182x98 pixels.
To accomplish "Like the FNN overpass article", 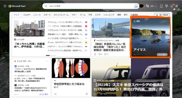I will point(95,54).
